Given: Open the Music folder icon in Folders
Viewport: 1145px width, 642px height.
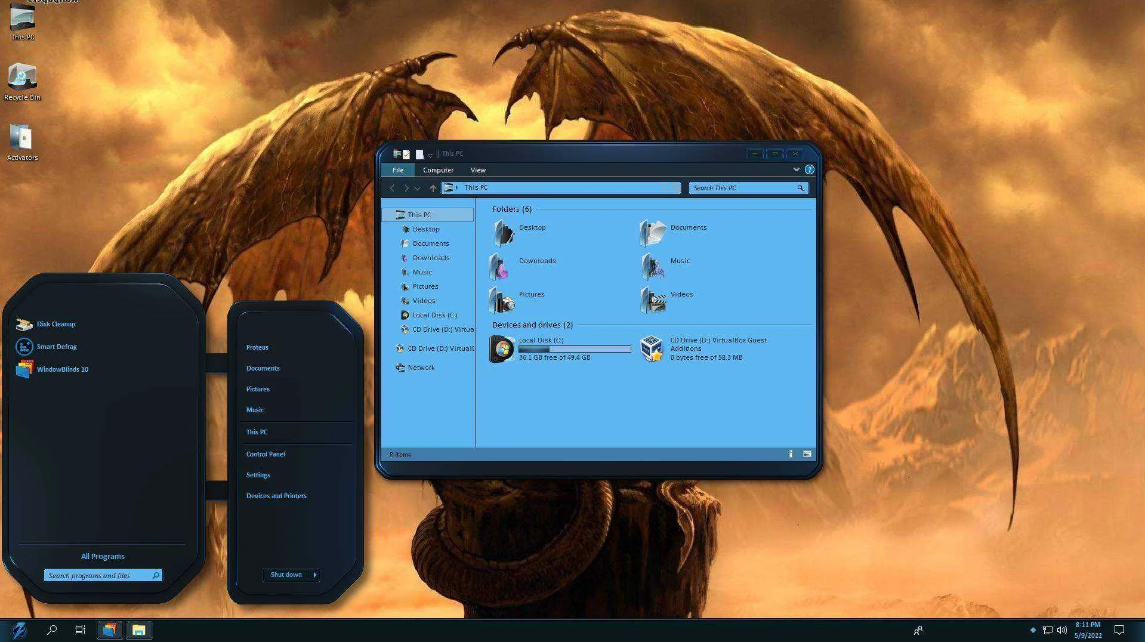Looking at the screenshot, I should click(653, 267).
